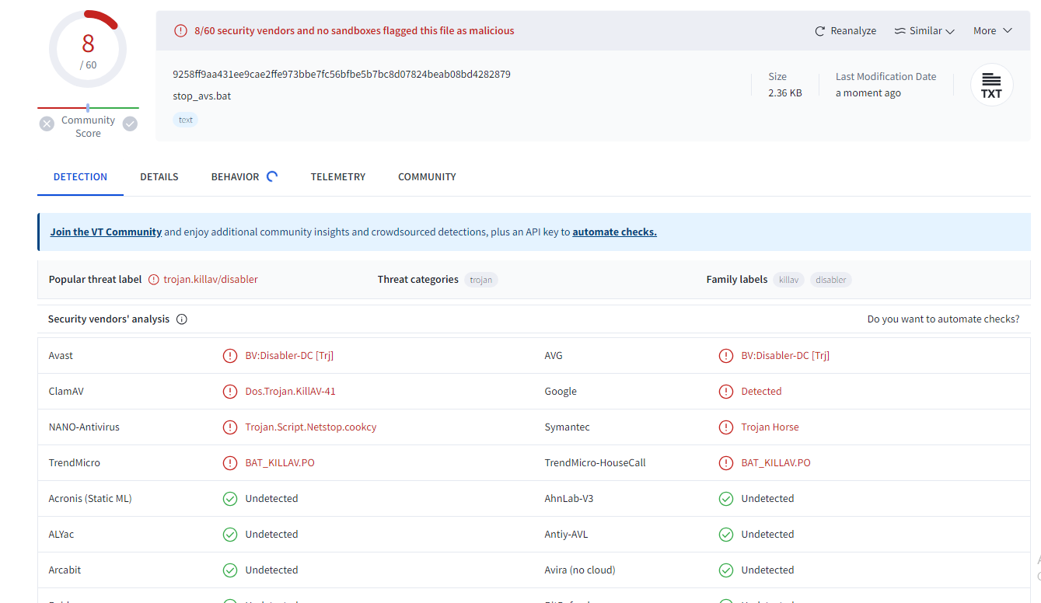Click the stop_avs.bat file name

pos(202,96)
